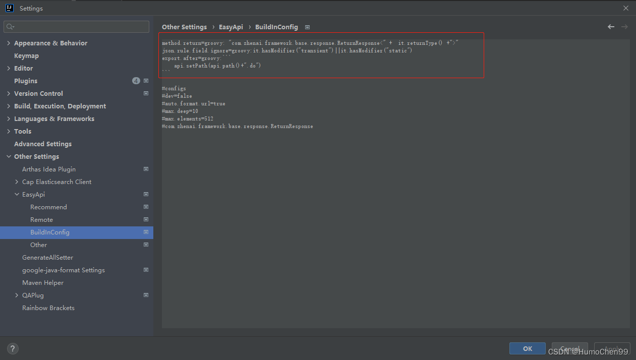
Task: Click the breadcrumb project icon after BuildInConfig
Action: (308, 27)
